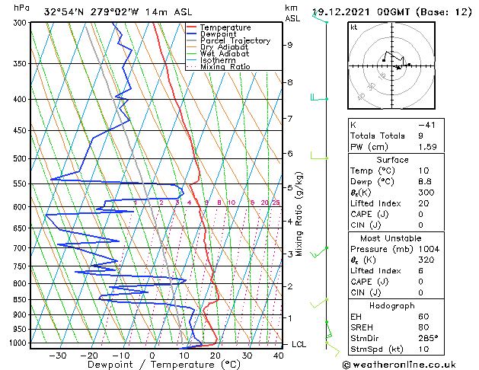Click the 40 temperature axis label

pos(278,356)
